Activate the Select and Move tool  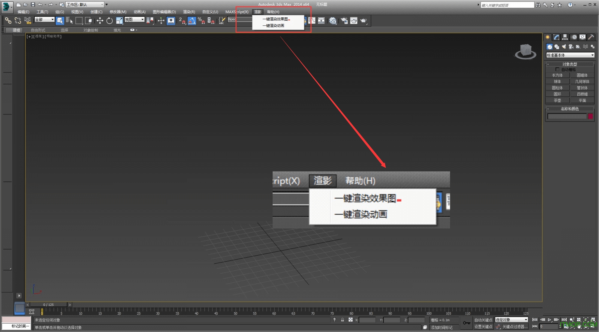(100, 20)
